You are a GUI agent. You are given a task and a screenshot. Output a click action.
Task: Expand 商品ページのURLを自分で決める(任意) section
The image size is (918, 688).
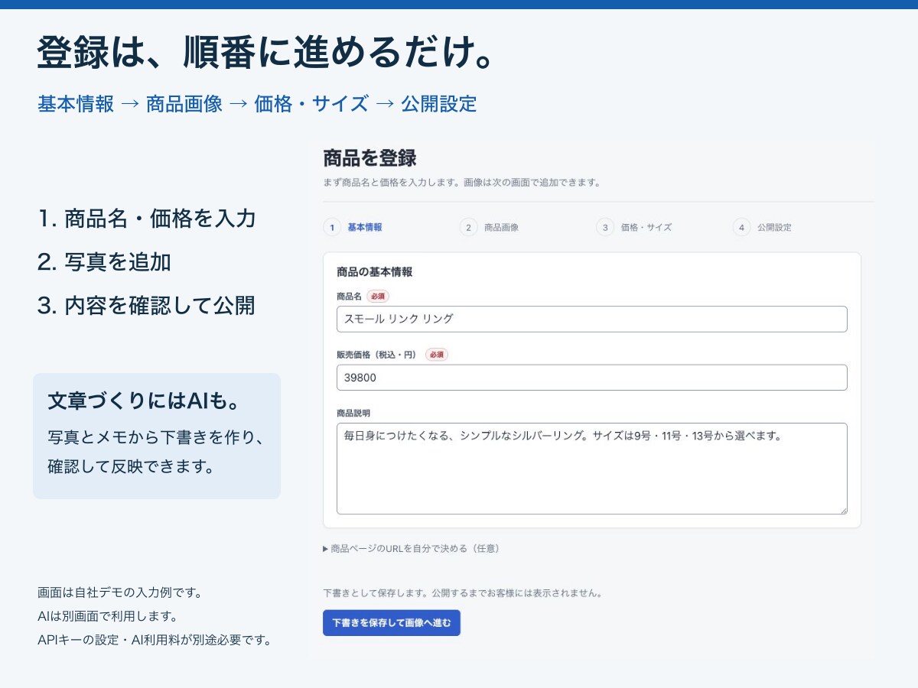[412, 548]
